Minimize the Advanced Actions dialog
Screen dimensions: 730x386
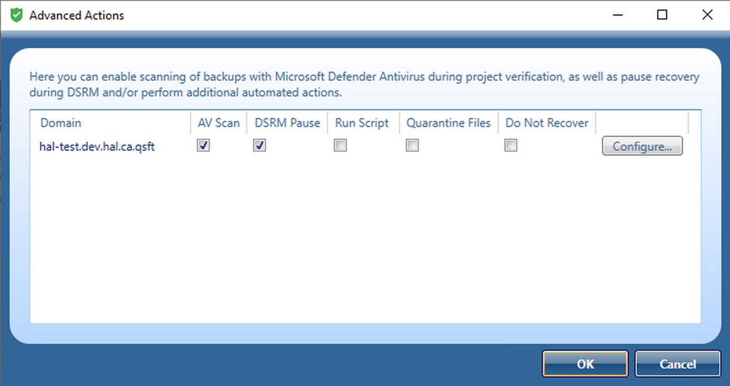[618, 15]
